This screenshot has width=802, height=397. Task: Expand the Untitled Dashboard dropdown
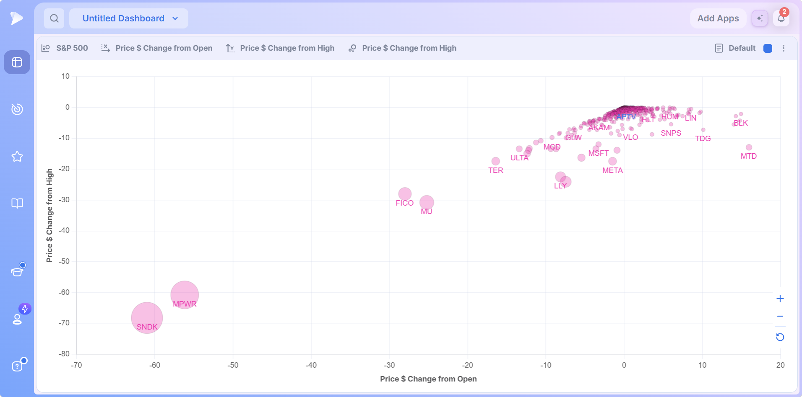[129, 18]
